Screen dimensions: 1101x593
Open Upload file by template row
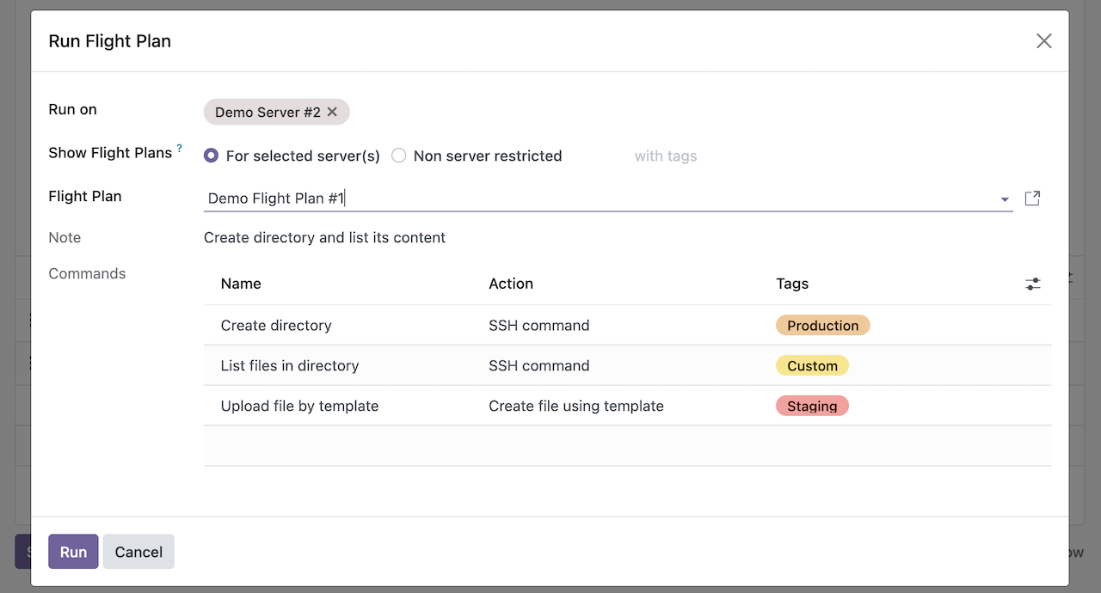(299, 407)
